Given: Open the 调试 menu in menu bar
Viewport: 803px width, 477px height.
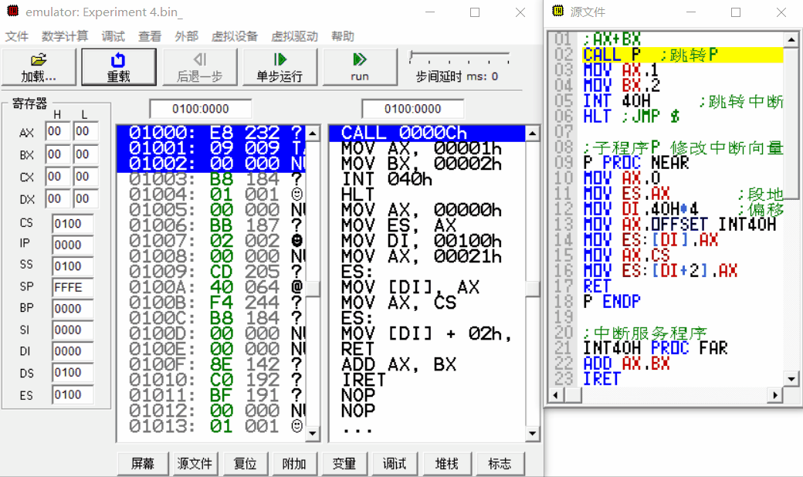Looking at the screenshot, I should [113, 36].
